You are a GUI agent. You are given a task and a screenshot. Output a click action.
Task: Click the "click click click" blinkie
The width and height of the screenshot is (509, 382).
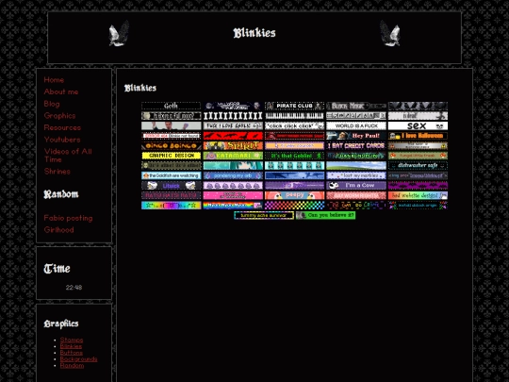click(294, 125)
